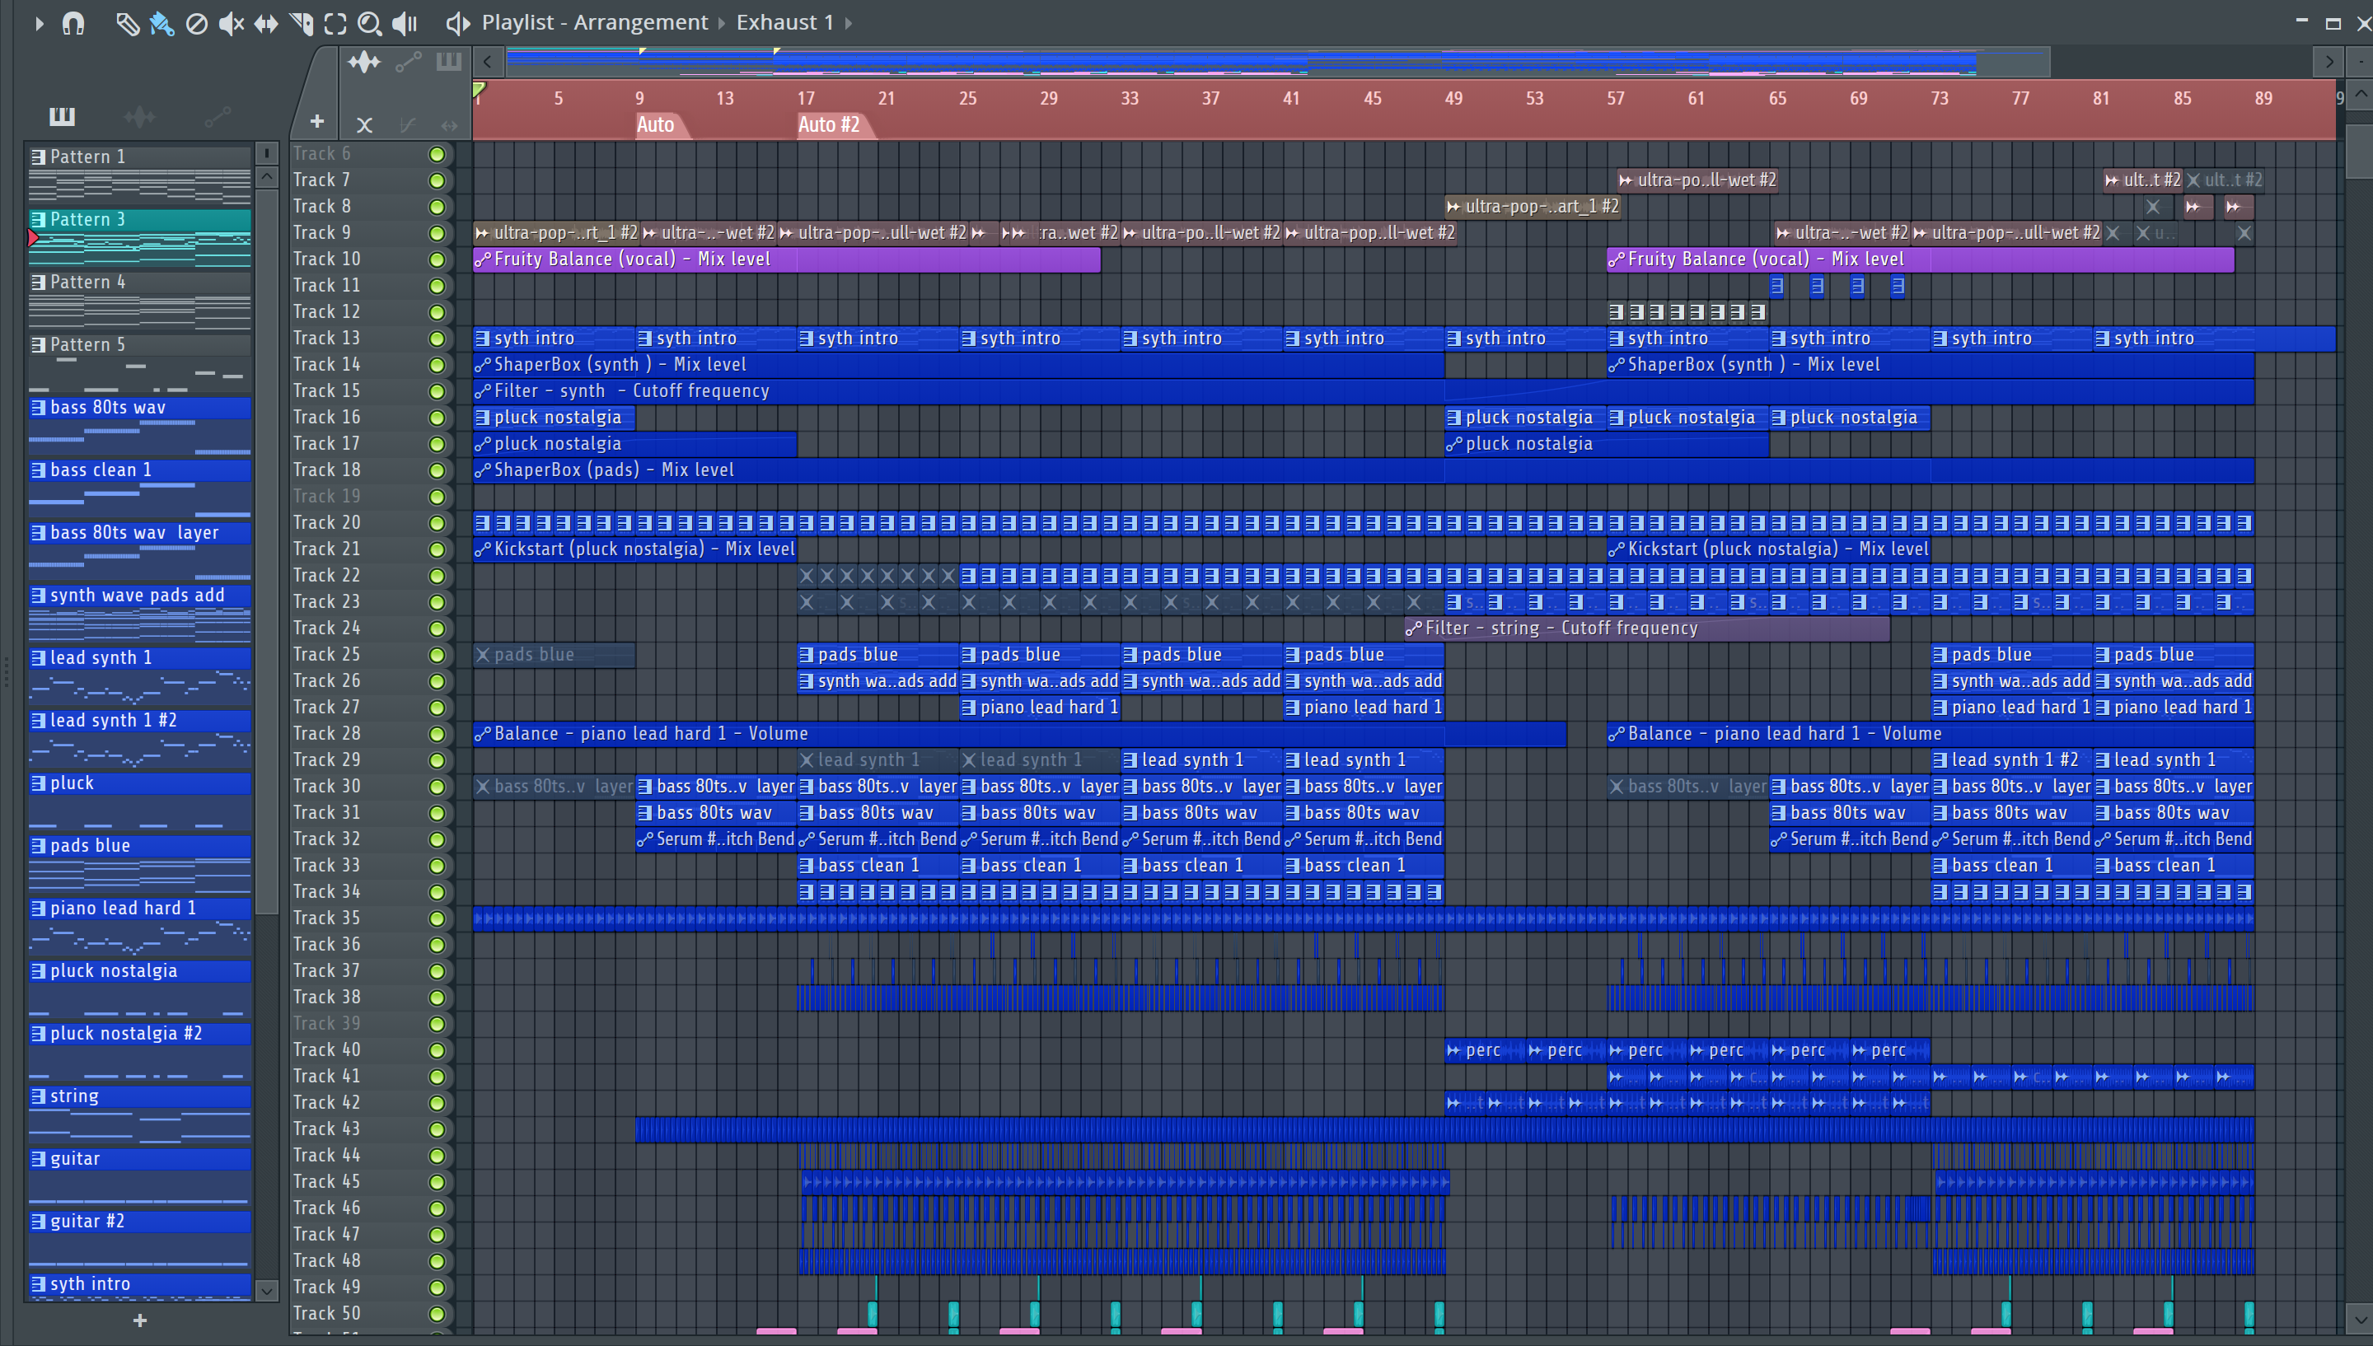Show automation clips in picker panel

point(218,116)
